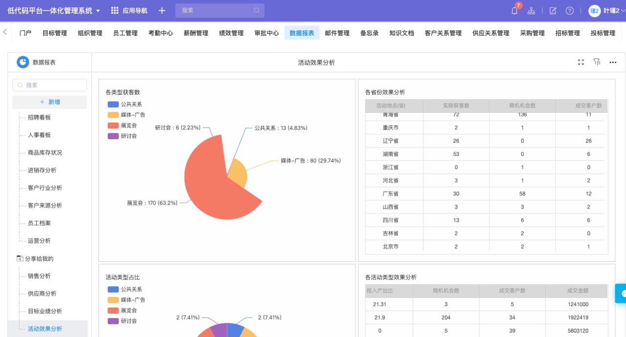Viewport: 626px width, 337px height.
Task: Collapse the 分享给我的 folder
Action: (x=35, y=258)
